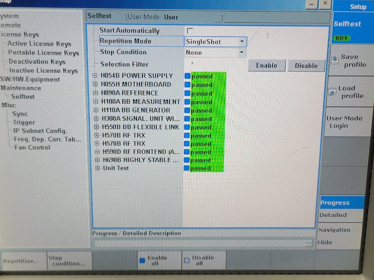Screen dimensions: 374x280
Task: Click the Navigation Hide softkey
Action: 340,236
